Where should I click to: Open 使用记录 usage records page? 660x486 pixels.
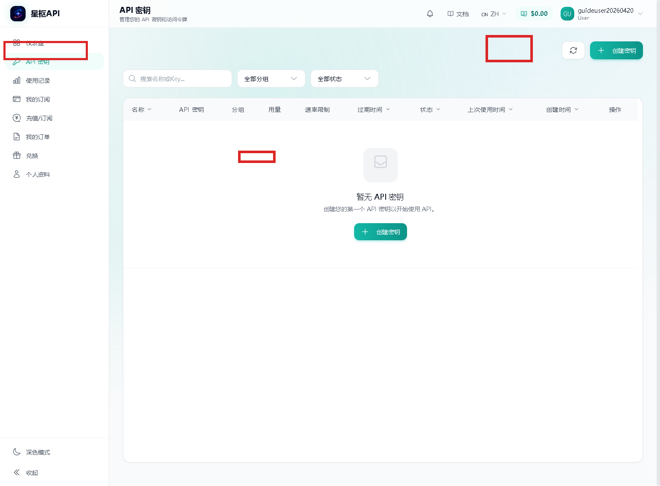coord(38,80)
